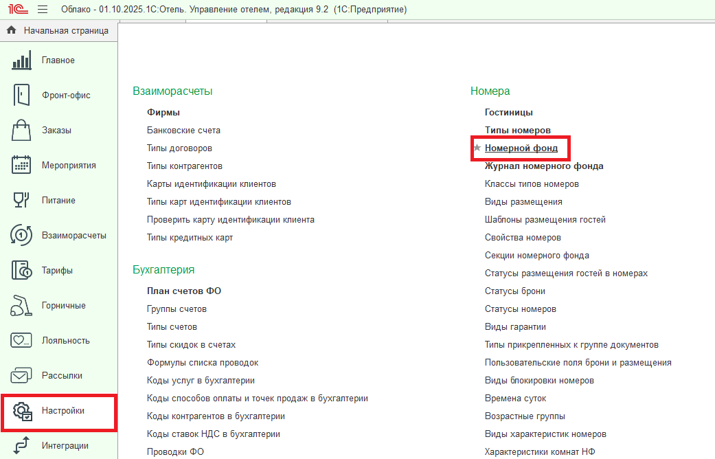715x459 pixels.
Task: Open the Интеграции section
Action: (x=58, y=446)
